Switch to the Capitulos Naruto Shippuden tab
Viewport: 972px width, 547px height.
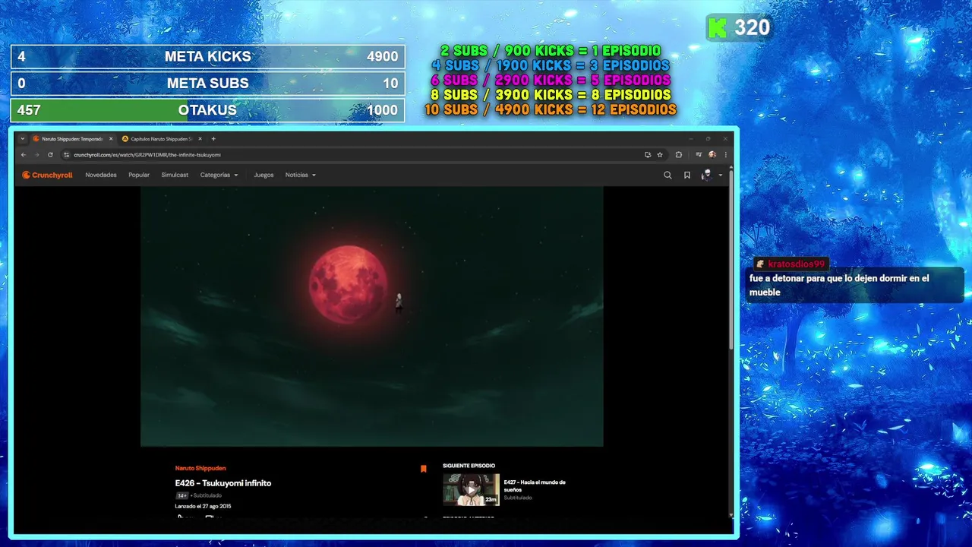(x=162, y=139)
